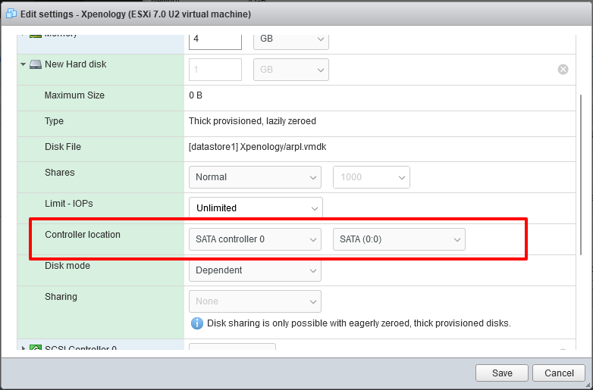Open the Disk mode Dependent dropdown

click(254, 270)
